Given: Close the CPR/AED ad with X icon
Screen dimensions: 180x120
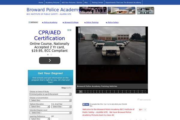Looking at the screenshot, I should coord(70,30).
